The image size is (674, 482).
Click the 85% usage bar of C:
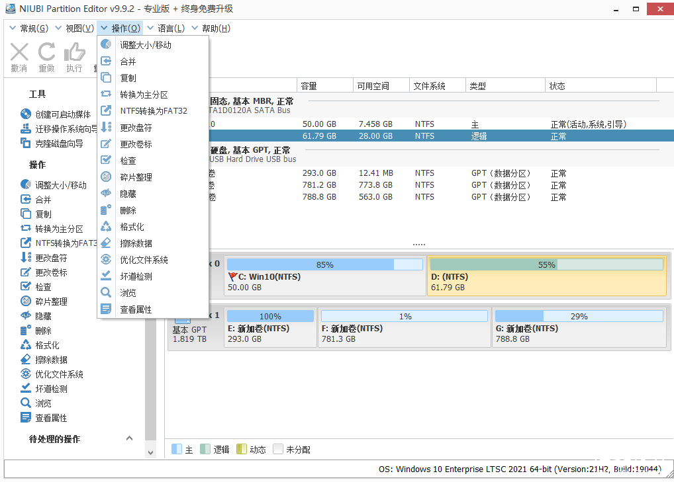[324, 264]
